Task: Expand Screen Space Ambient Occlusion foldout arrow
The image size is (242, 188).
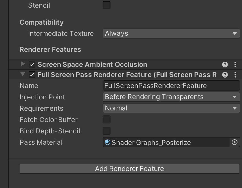Action: (23, 64)
